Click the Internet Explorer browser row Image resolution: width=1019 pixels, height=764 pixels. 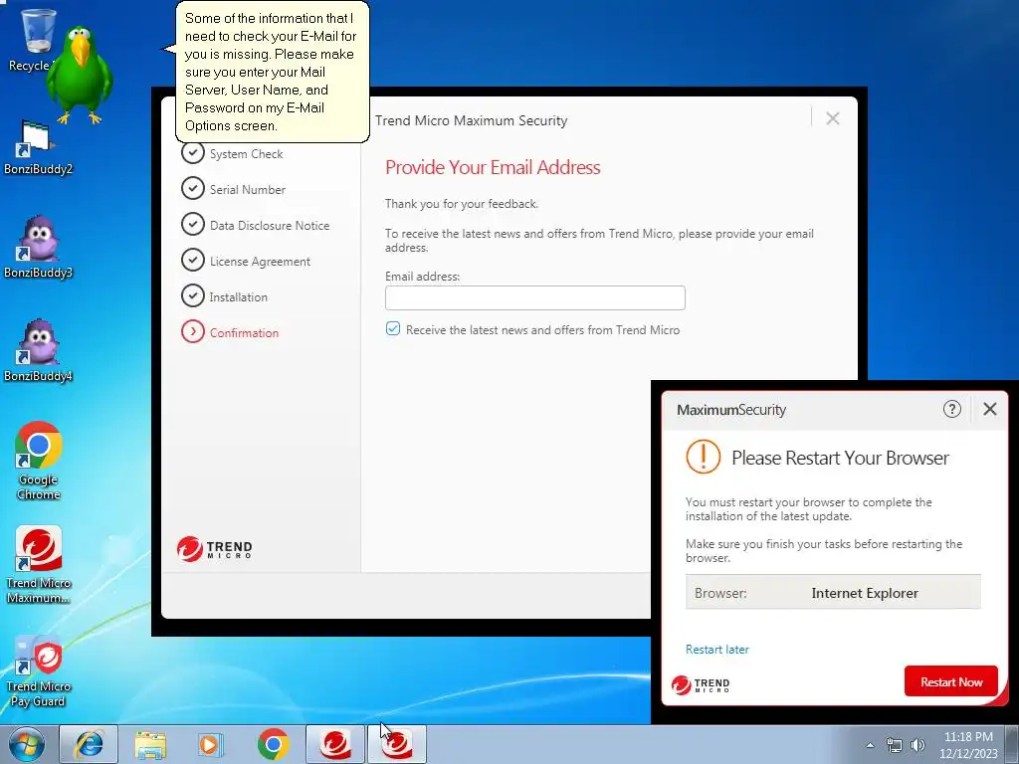click(x=833, y=593)
